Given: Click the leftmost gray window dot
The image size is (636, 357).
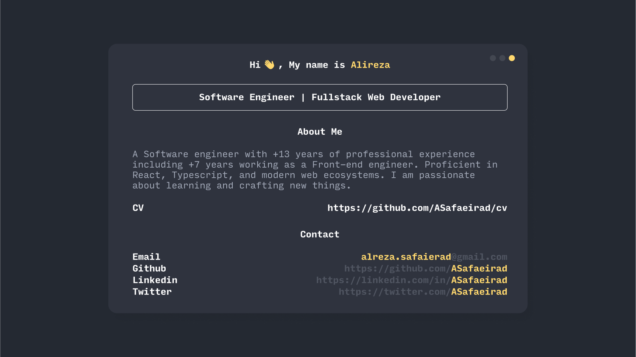Looking at the screenshot, I should point(493,58).
